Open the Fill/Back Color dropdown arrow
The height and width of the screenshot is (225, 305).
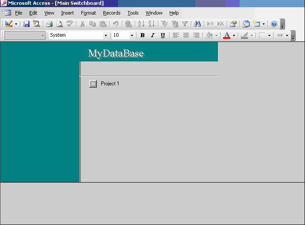click(x=216, y=35)
